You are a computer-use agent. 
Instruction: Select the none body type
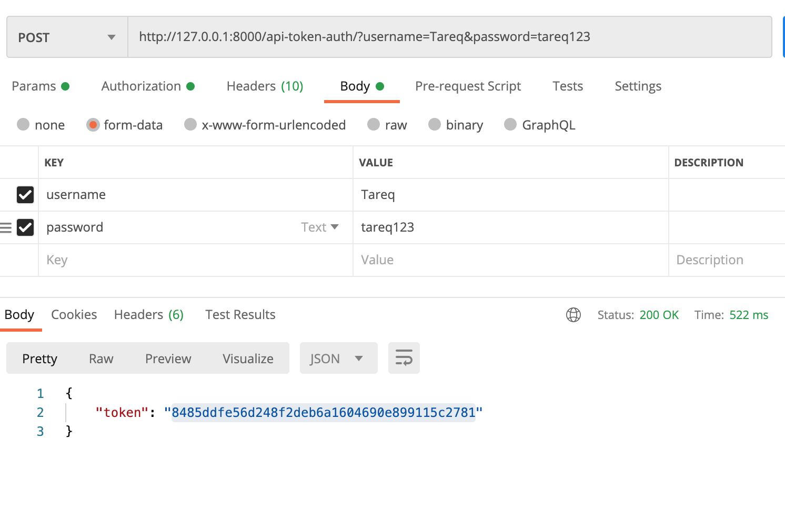23,124
